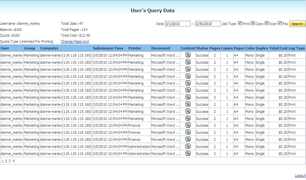The height and width of the screenshot is (180, 306).
Task: Toggle the Copy job type checkbox
Action: (253, 23)
